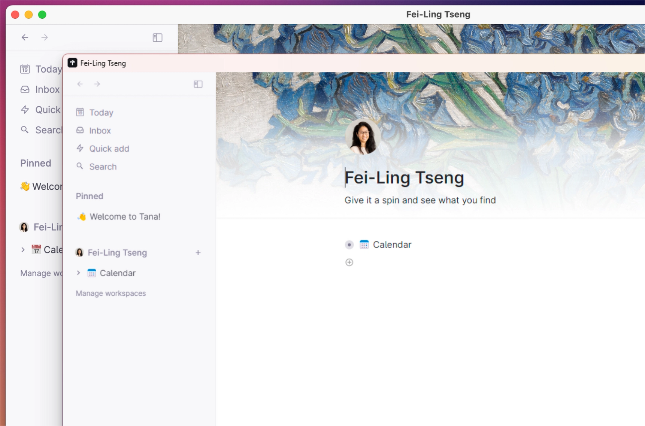Screen dimensions: 645x426
Task: Click calendar emoji icon in background window
Action: pos(36,249)
